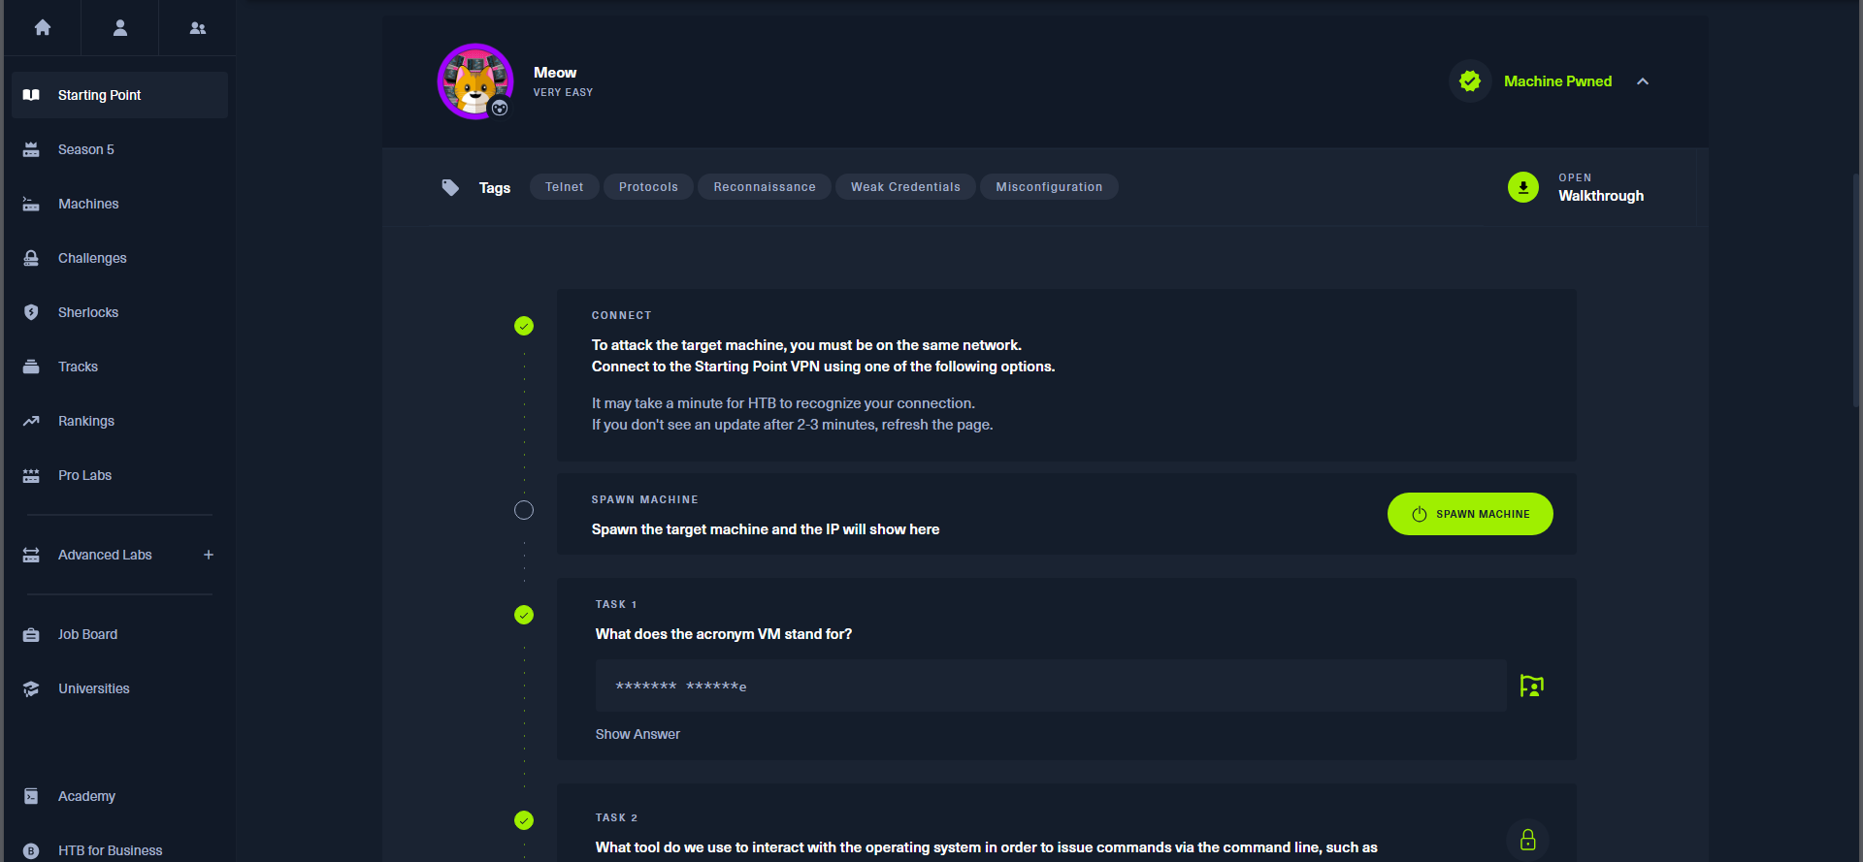Click the home icon in top navigation
The height and width of the screenshot is (862, 1863).
(x=43, y=28)
